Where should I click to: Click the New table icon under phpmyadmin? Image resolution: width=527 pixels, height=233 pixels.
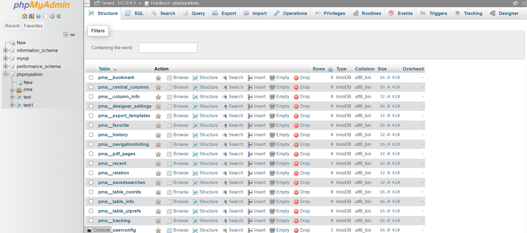click(19, 83)
